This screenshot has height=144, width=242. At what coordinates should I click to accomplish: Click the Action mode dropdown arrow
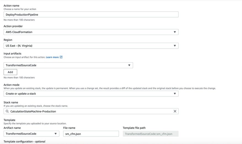tap(175, 94)
